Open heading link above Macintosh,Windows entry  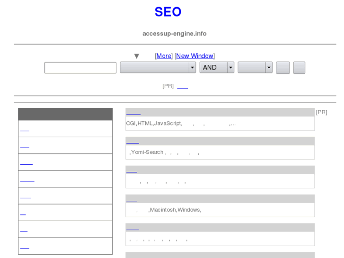pyautogui.click(x=132, y=199)
